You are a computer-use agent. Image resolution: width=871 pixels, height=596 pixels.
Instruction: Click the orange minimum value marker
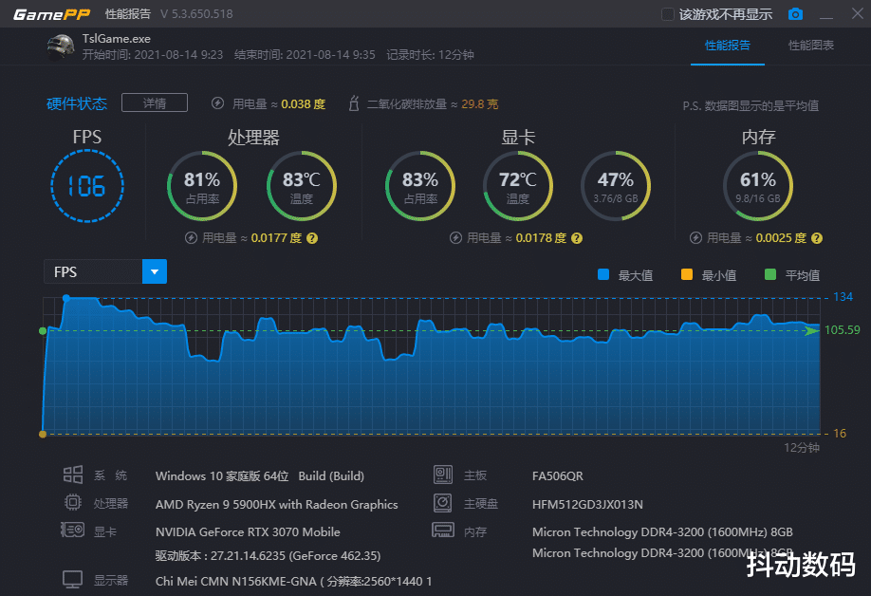click(43, 434)
